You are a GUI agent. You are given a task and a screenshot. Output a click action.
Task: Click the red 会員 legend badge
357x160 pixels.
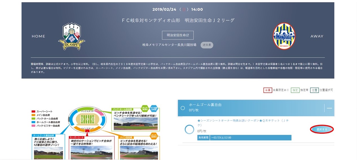267,90
